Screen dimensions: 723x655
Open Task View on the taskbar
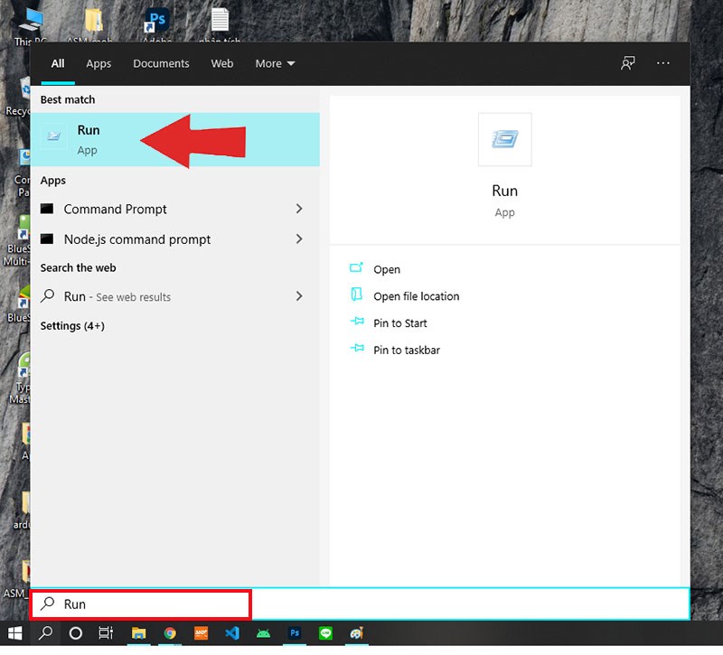pos(106,633)
